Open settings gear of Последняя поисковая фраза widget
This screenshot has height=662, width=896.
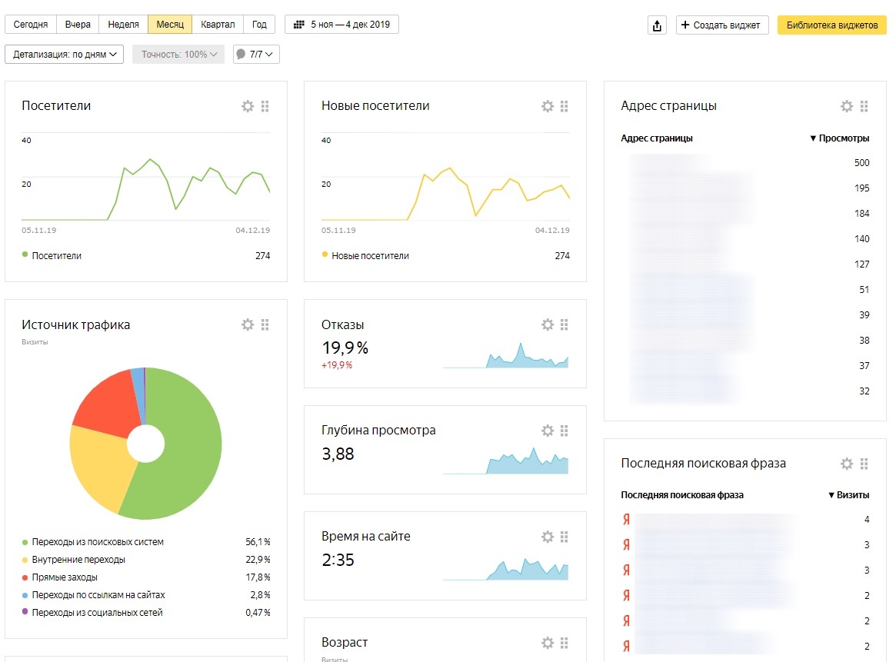[x=847, y=464]
